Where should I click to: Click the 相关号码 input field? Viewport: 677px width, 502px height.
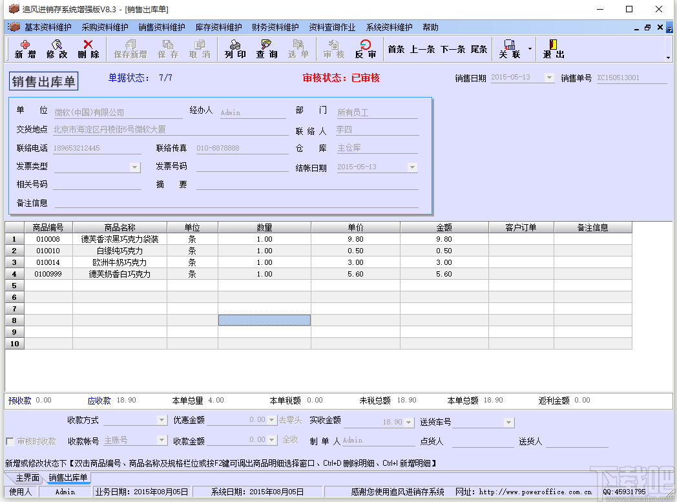click(97, 184)
